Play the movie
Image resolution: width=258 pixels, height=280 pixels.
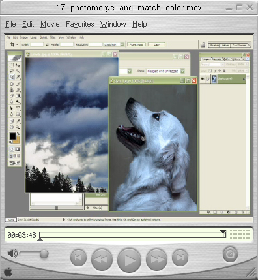coord(129,260)
